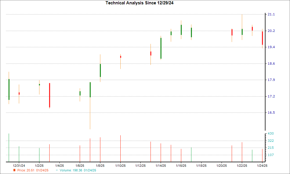Click the 12/31/24 date axis label

[x=19, y=165]
